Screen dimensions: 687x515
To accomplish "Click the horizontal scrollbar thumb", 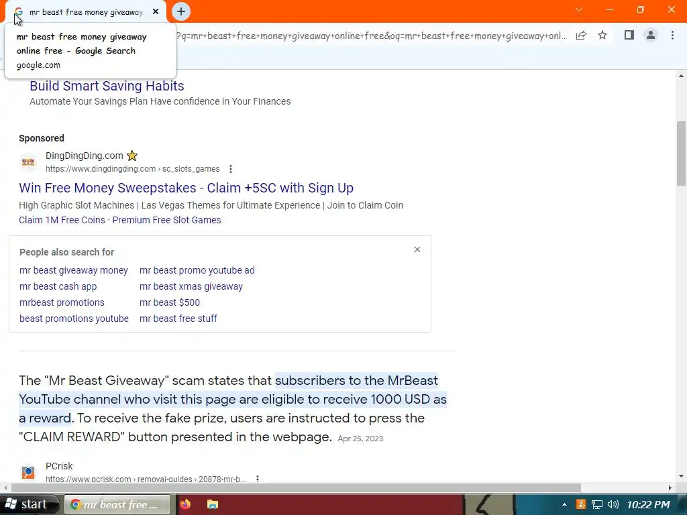I will click(x=296, y=488).
